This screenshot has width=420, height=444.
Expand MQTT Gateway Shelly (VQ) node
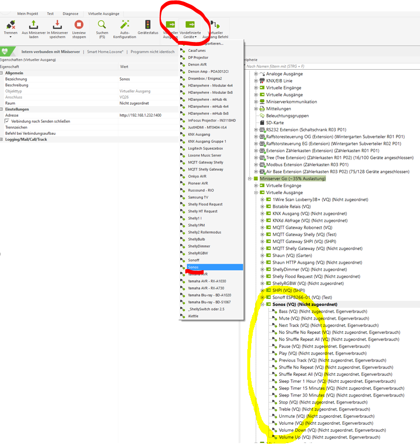tap(263, 235)
